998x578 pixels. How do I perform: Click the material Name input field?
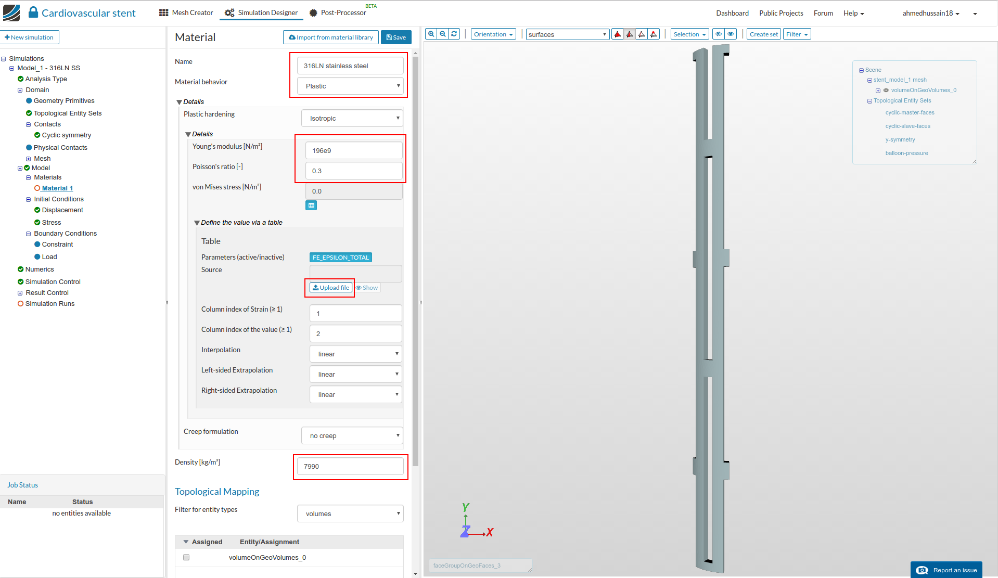[x=350, y=66]
